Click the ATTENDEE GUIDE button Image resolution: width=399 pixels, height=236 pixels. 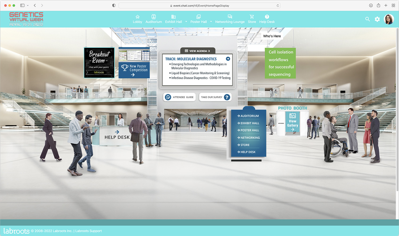179,97
